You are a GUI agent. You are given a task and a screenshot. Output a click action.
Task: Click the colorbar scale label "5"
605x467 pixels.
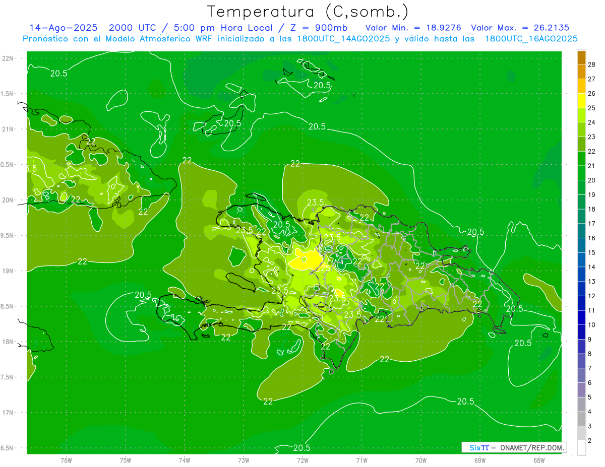coord(590,397)
